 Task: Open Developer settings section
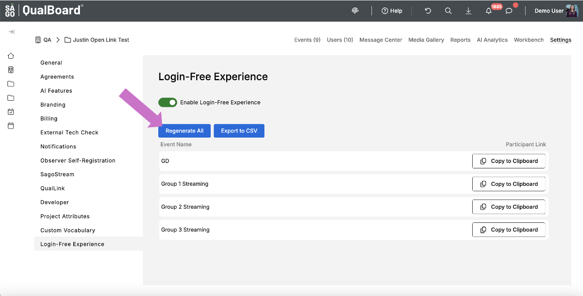click(55, 202)
